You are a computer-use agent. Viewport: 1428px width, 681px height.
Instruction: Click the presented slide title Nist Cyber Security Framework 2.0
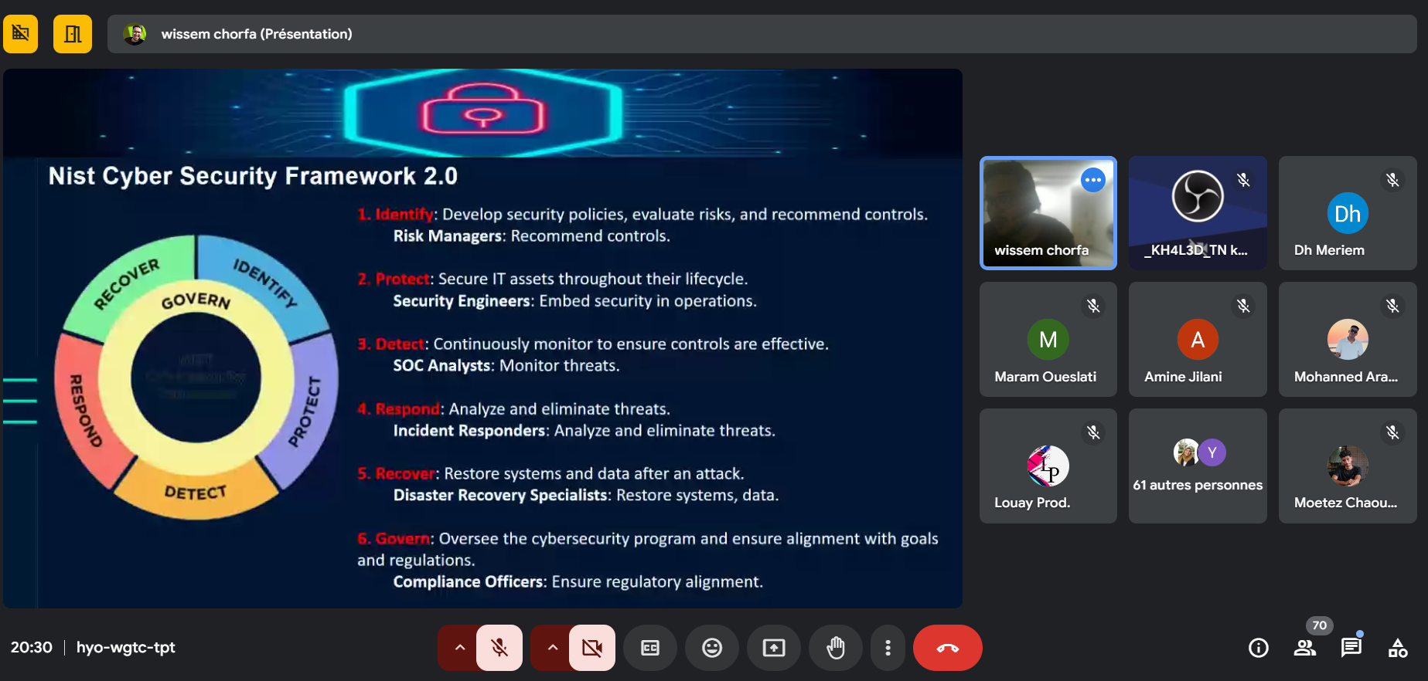(253, 176)
